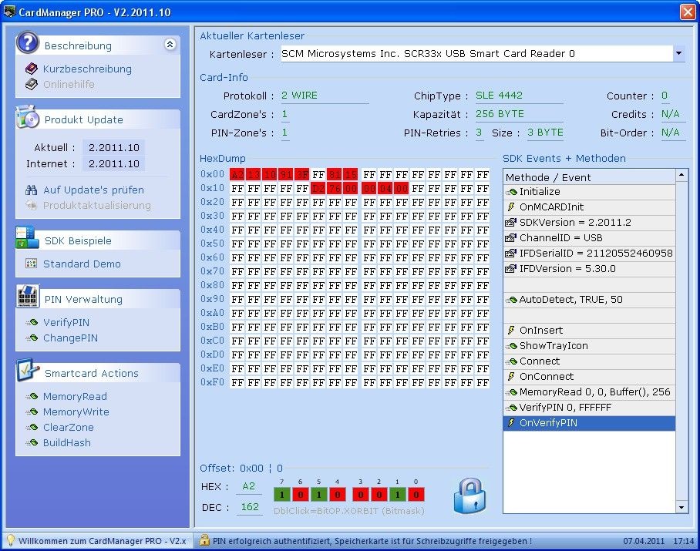Toggle bit 0 in the bitmask
700x551 pixels.
[x=416, y=494]
